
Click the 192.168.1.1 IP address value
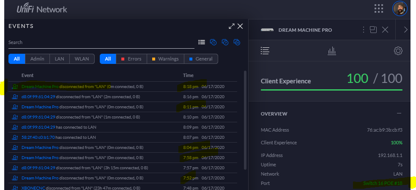(x=390, y=155)
